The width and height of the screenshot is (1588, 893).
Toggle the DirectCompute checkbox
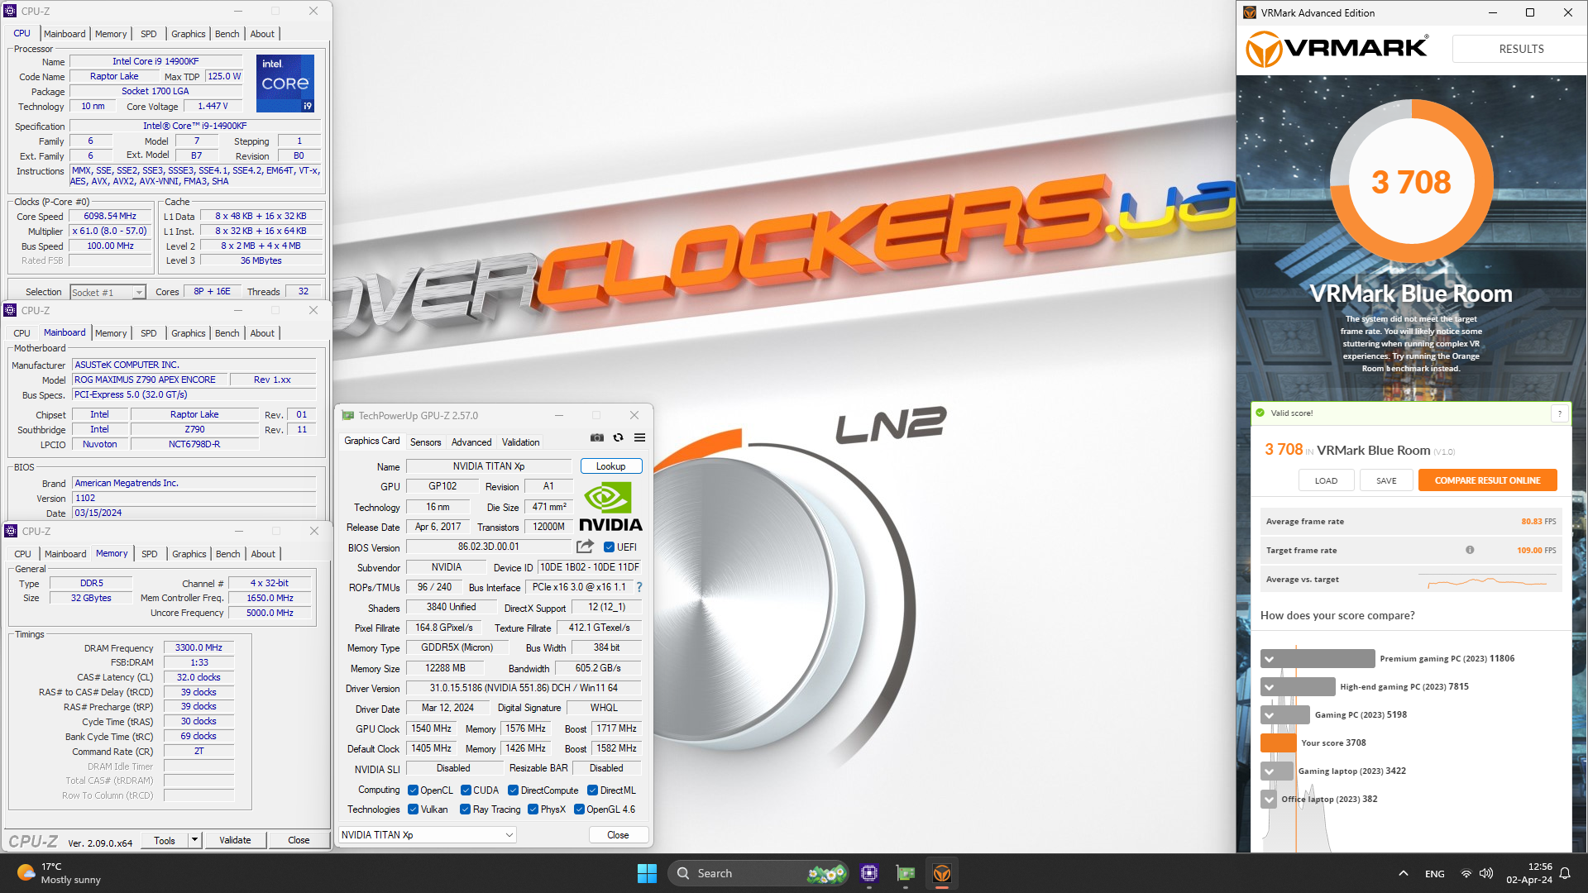tap(513, 790)
